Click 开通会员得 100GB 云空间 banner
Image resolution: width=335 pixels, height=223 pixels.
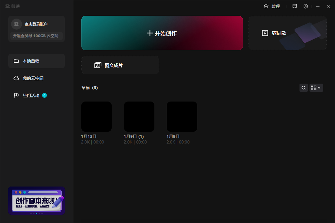tap(36, 36)
